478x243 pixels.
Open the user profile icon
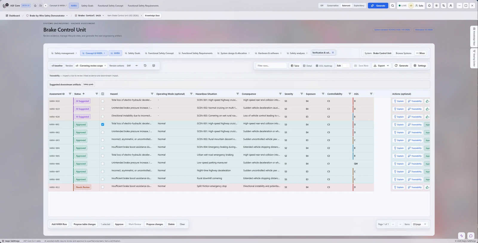point(451,6)
